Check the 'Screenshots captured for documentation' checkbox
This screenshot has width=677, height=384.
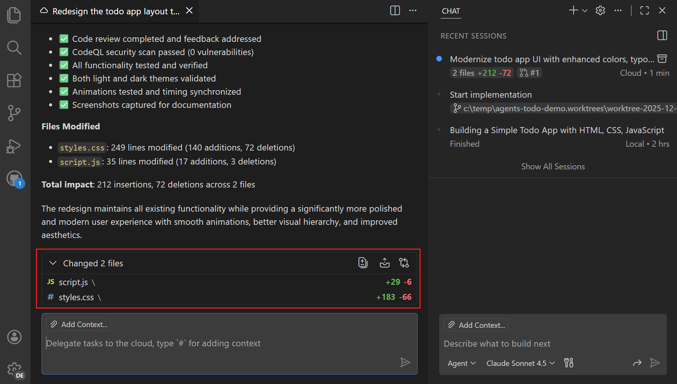coord(63,104)
